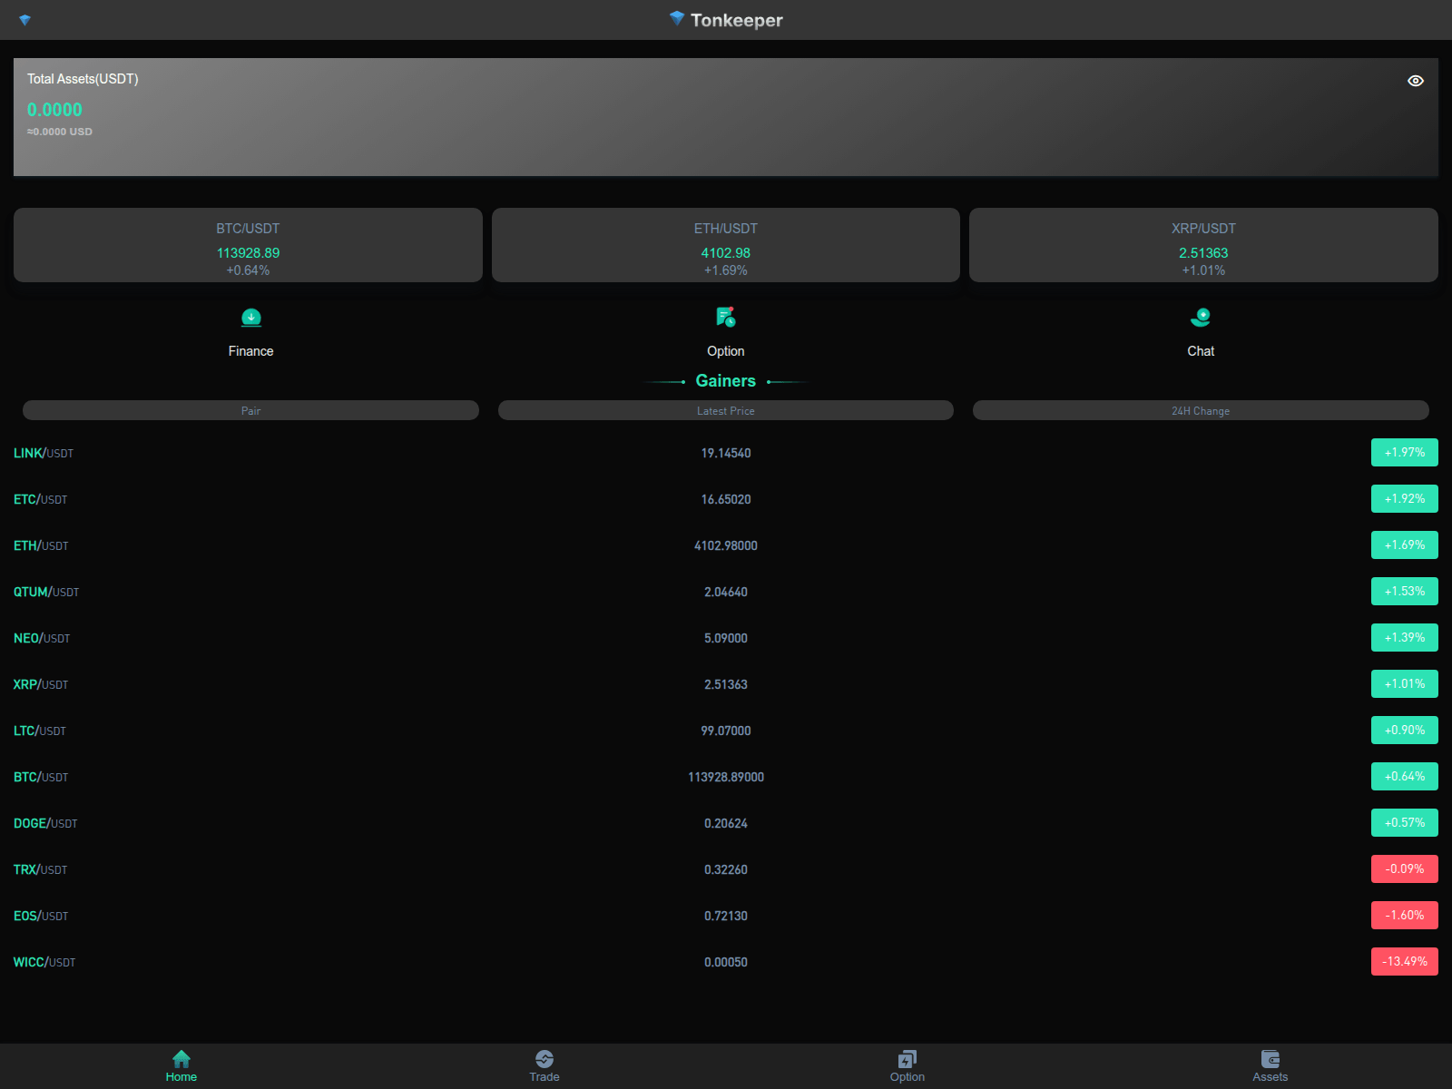Open the Chat support icon
Screen dimensions: 1452x1089
coord(1201,318)
